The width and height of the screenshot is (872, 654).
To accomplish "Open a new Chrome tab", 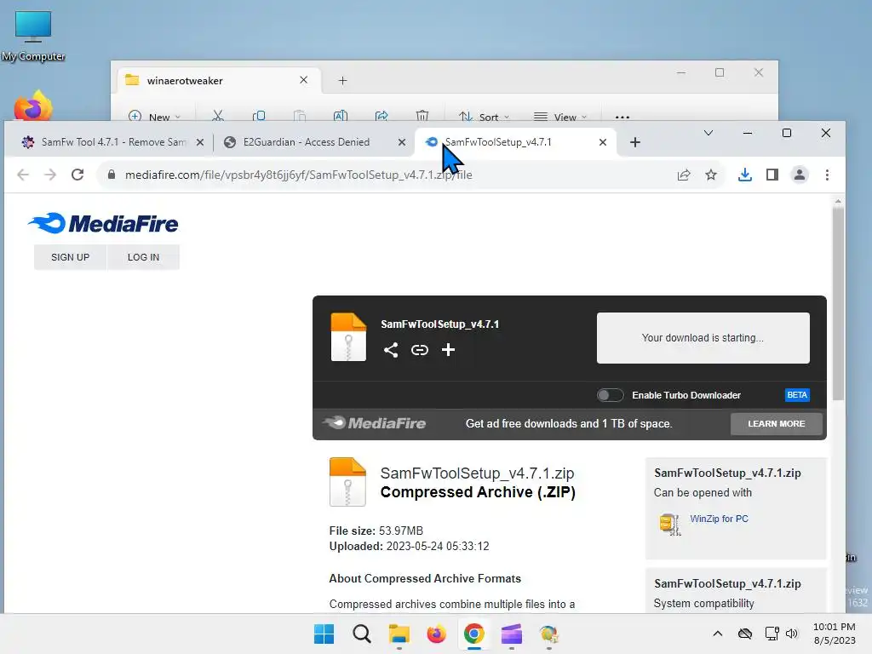I will click(x=635, y=142).
